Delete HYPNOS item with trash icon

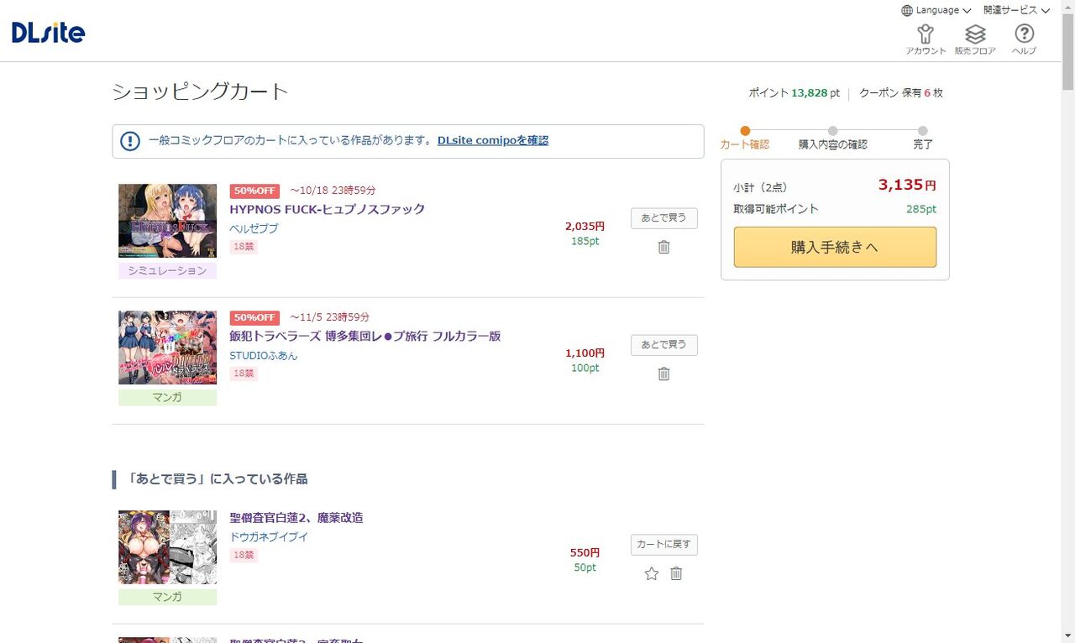click(x=663, y=247)
